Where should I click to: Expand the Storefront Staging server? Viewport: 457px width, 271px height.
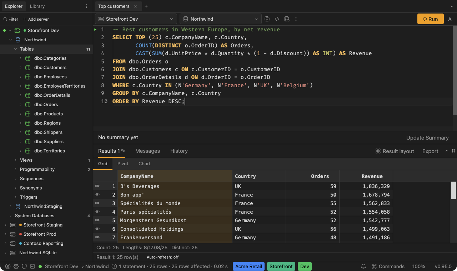(5, 225)
